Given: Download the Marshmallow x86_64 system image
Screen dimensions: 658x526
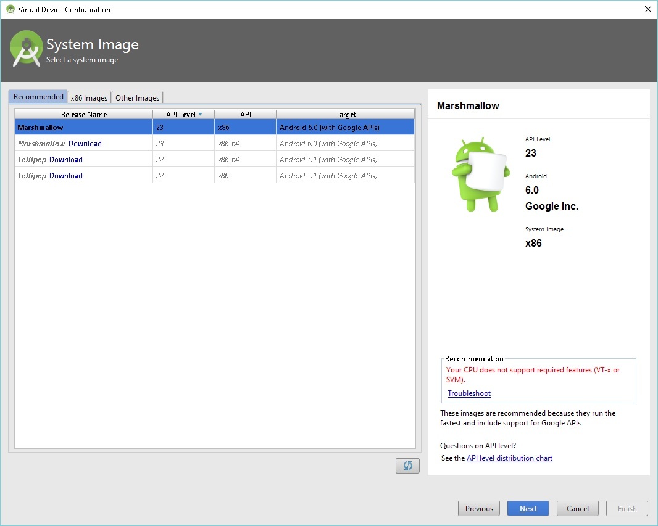Looking at the screenshot, I should pyautogui.click(x=85, y=143).
